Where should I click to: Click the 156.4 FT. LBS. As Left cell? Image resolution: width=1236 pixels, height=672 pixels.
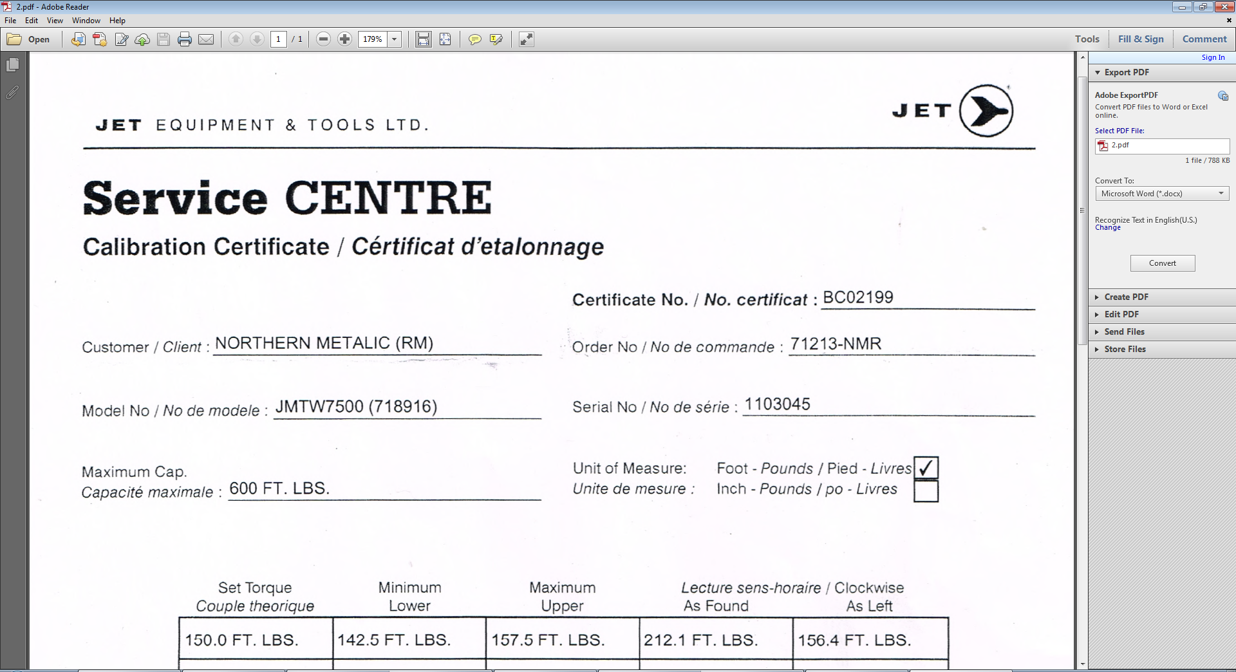[870, 639]
